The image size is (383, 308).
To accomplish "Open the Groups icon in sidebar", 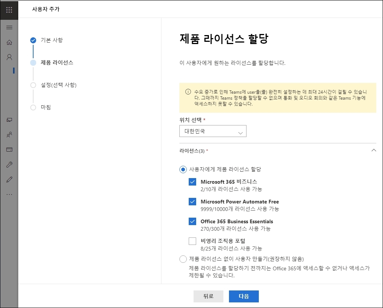I will pyautogui.click(x=9, y=135).
